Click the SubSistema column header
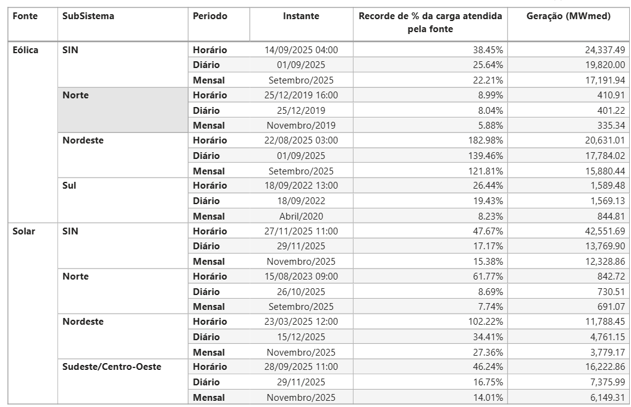631x407 pixels. [88, 17]
